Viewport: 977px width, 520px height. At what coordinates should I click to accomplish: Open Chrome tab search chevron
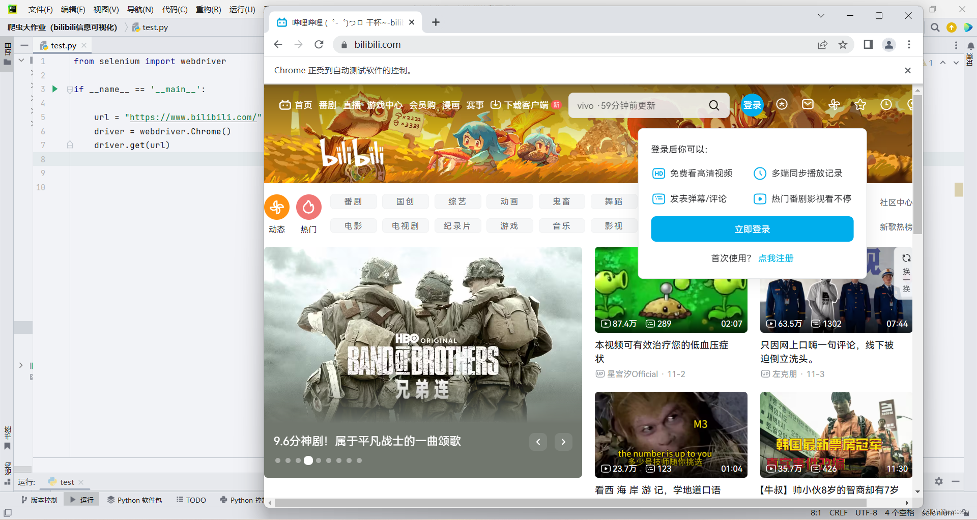(821, 16)
